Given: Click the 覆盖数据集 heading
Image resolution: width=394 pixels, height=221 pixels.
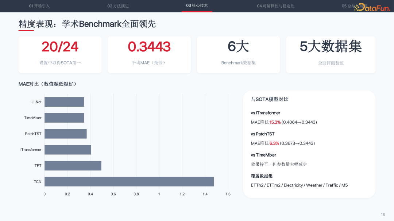Looking at the screenshot, I should point(262,176).
